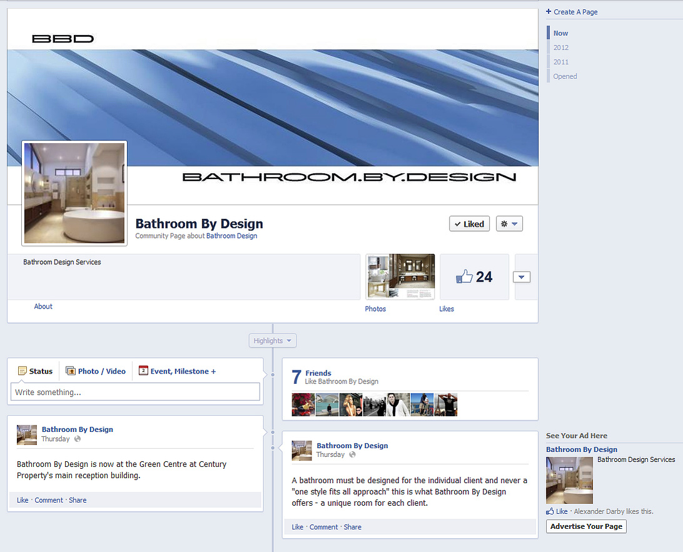Image resolution: width=683 pixels, height=552 pixels.
Task: Click the Create A Page link
Action: tap(575, 12)
